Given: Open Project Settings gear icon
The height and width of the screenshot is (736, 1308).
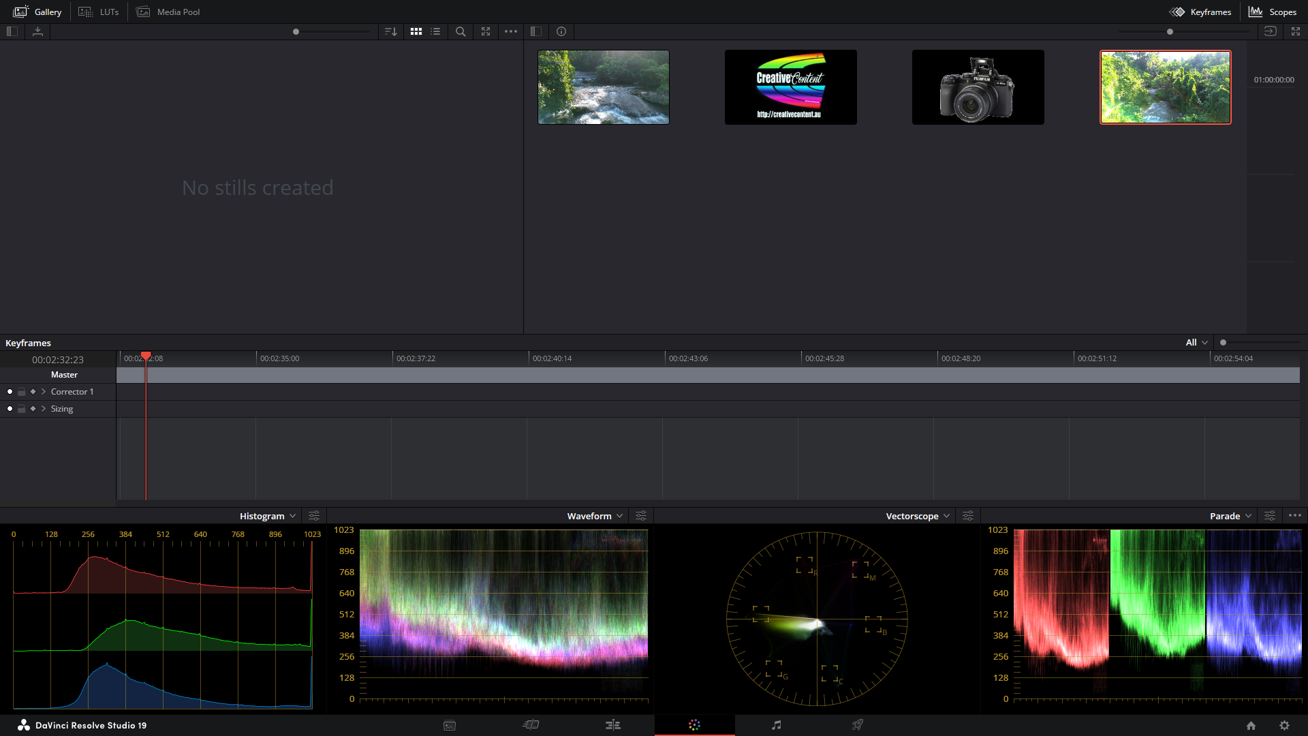Looking at the screenshot, I should click(x=1284, y=726).
